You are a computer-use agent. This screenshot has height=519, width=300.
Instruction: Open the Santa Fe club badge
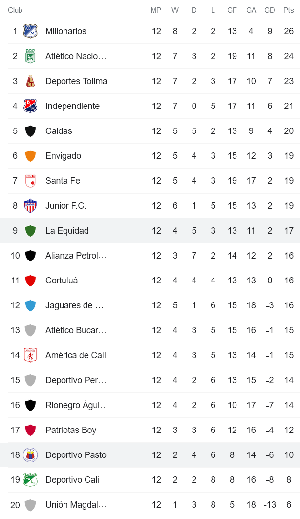(x=30, y=181)
